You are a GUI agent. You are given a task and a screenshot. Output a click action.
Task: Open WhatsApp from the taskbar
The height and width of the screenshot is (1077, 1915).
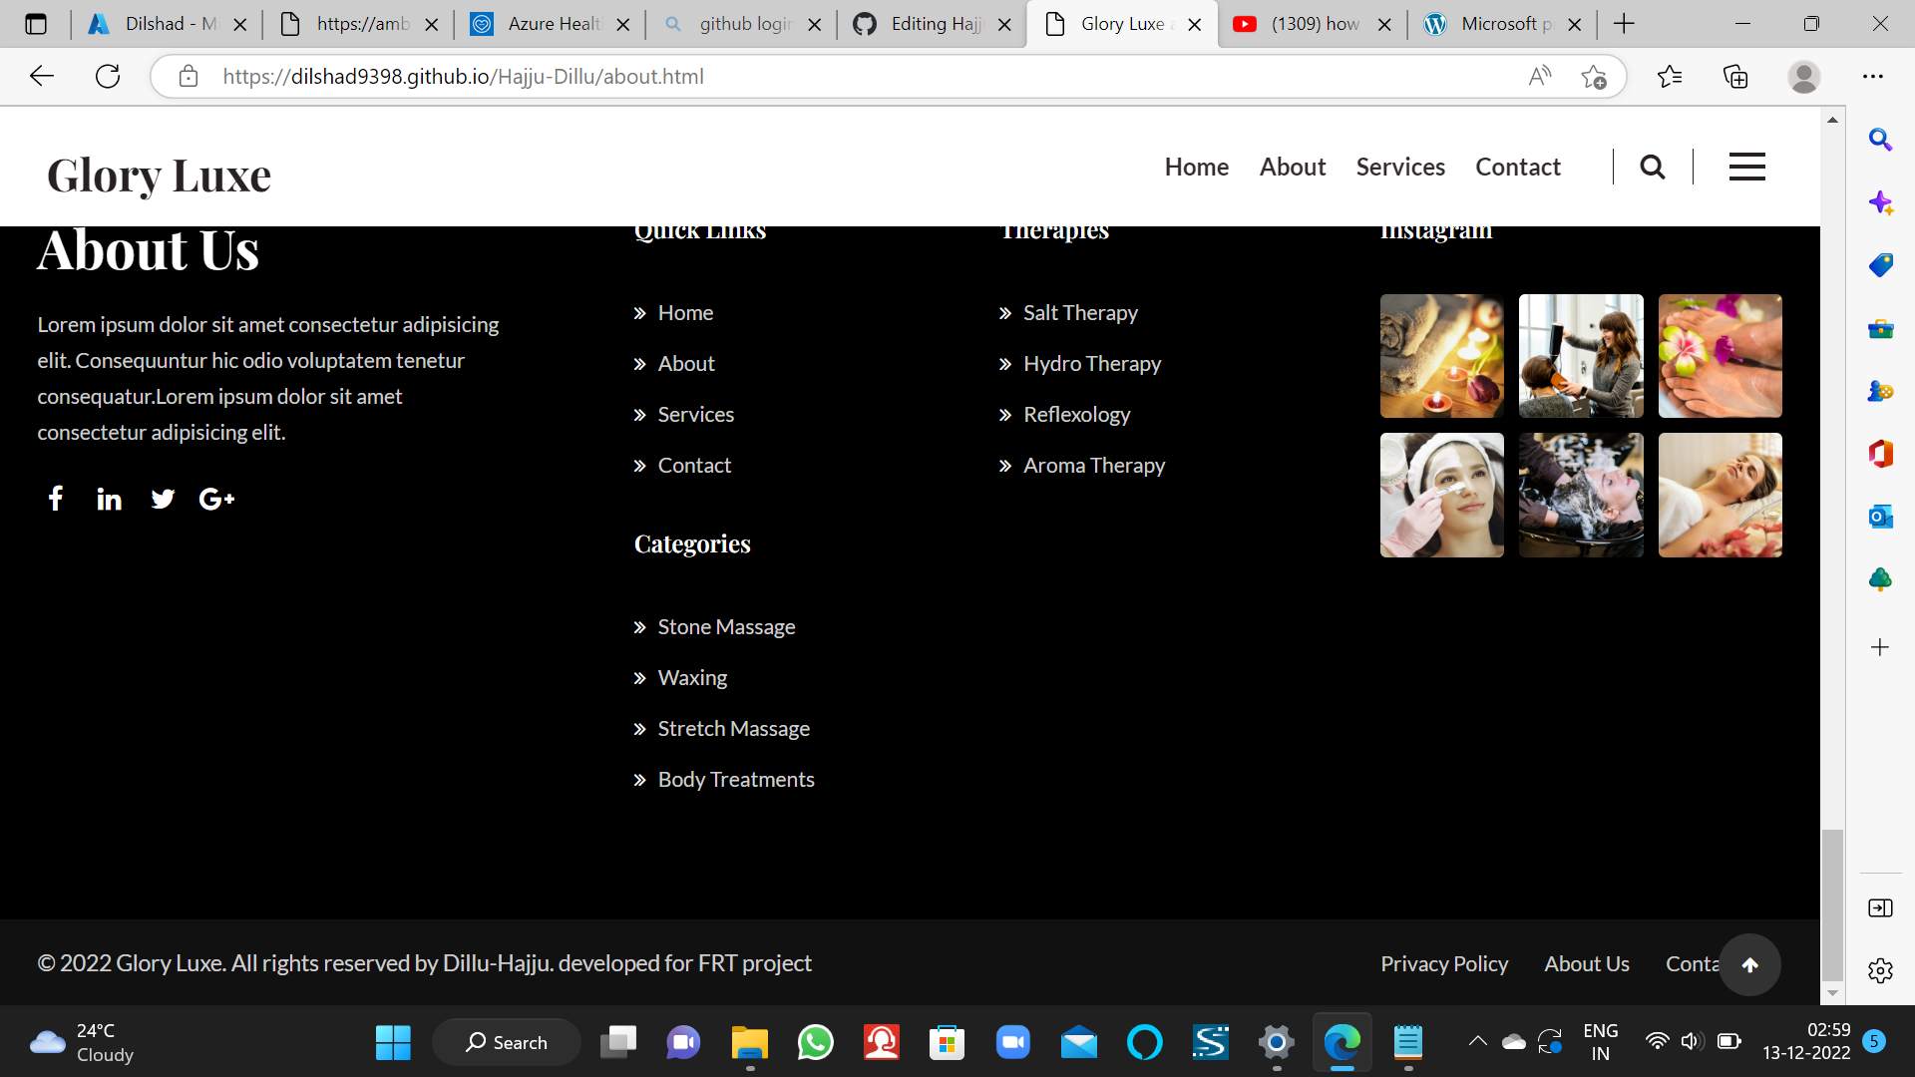tap(815, 1043)
